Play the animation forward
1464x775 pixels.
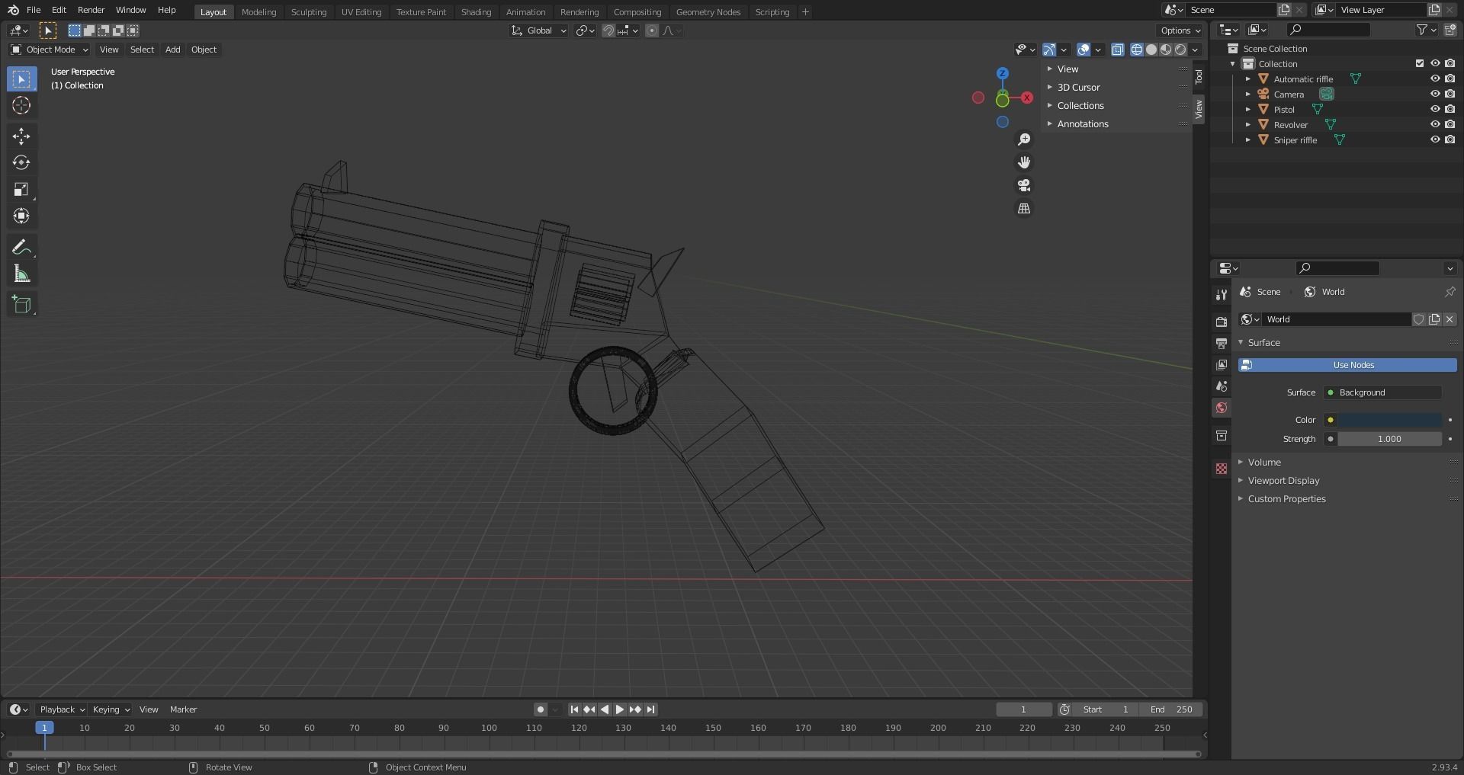(x=619, y=709)
